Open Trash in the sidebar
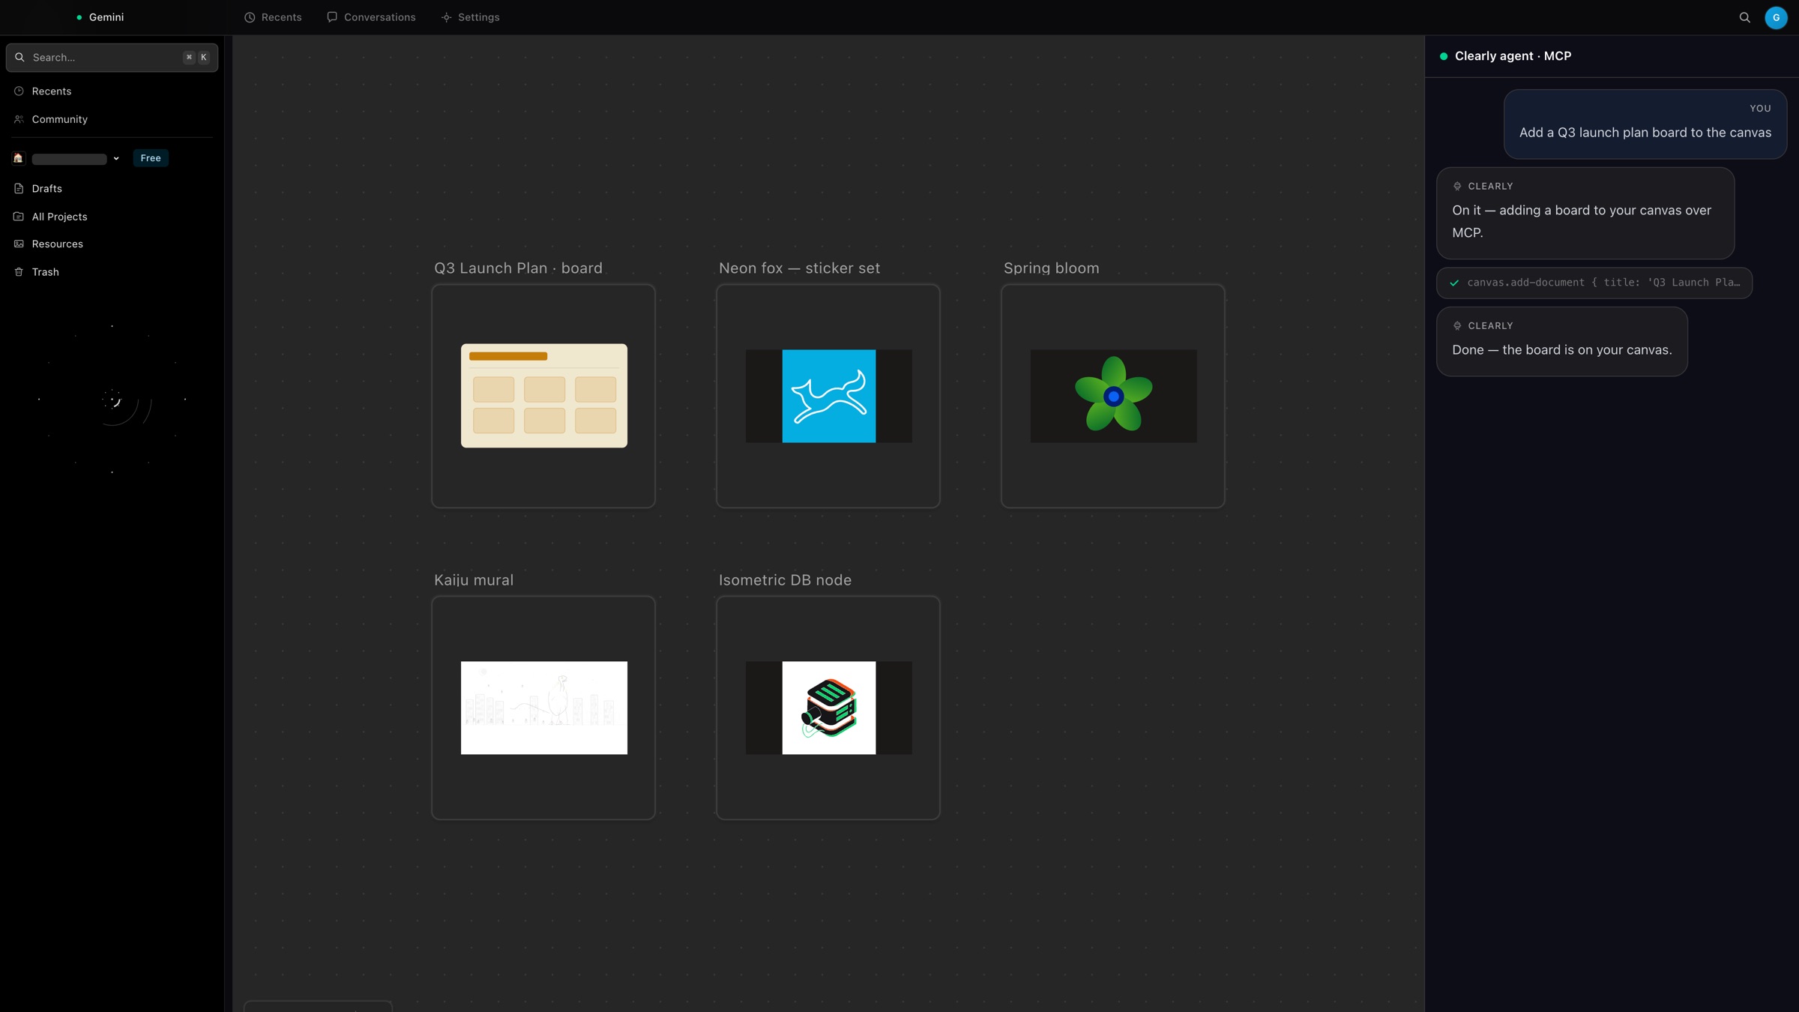This screenshot has height=1012, width=1799. coord(112,272)
